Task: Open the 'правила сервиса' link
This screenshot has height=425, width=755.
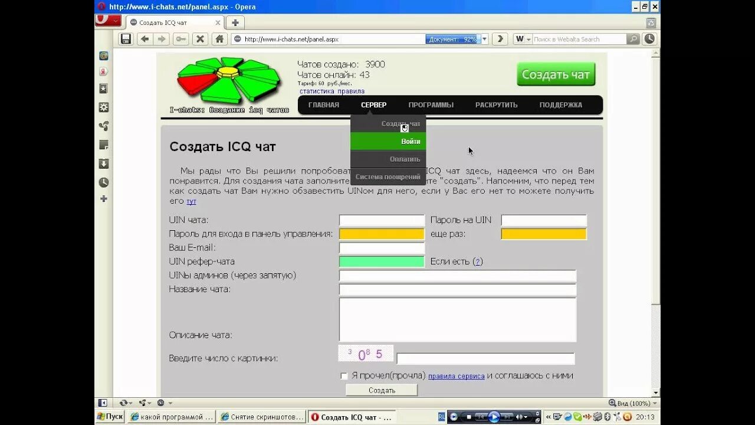Action: click(456, 375)
